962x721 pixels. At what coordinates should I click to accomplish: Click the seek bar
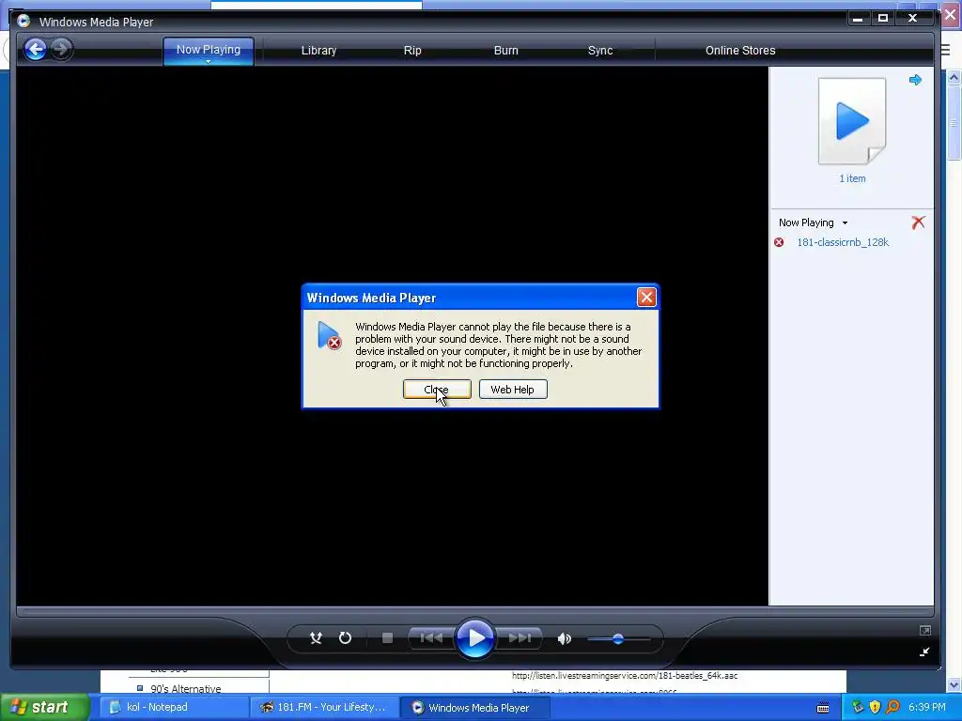click(x=474, y=611)
